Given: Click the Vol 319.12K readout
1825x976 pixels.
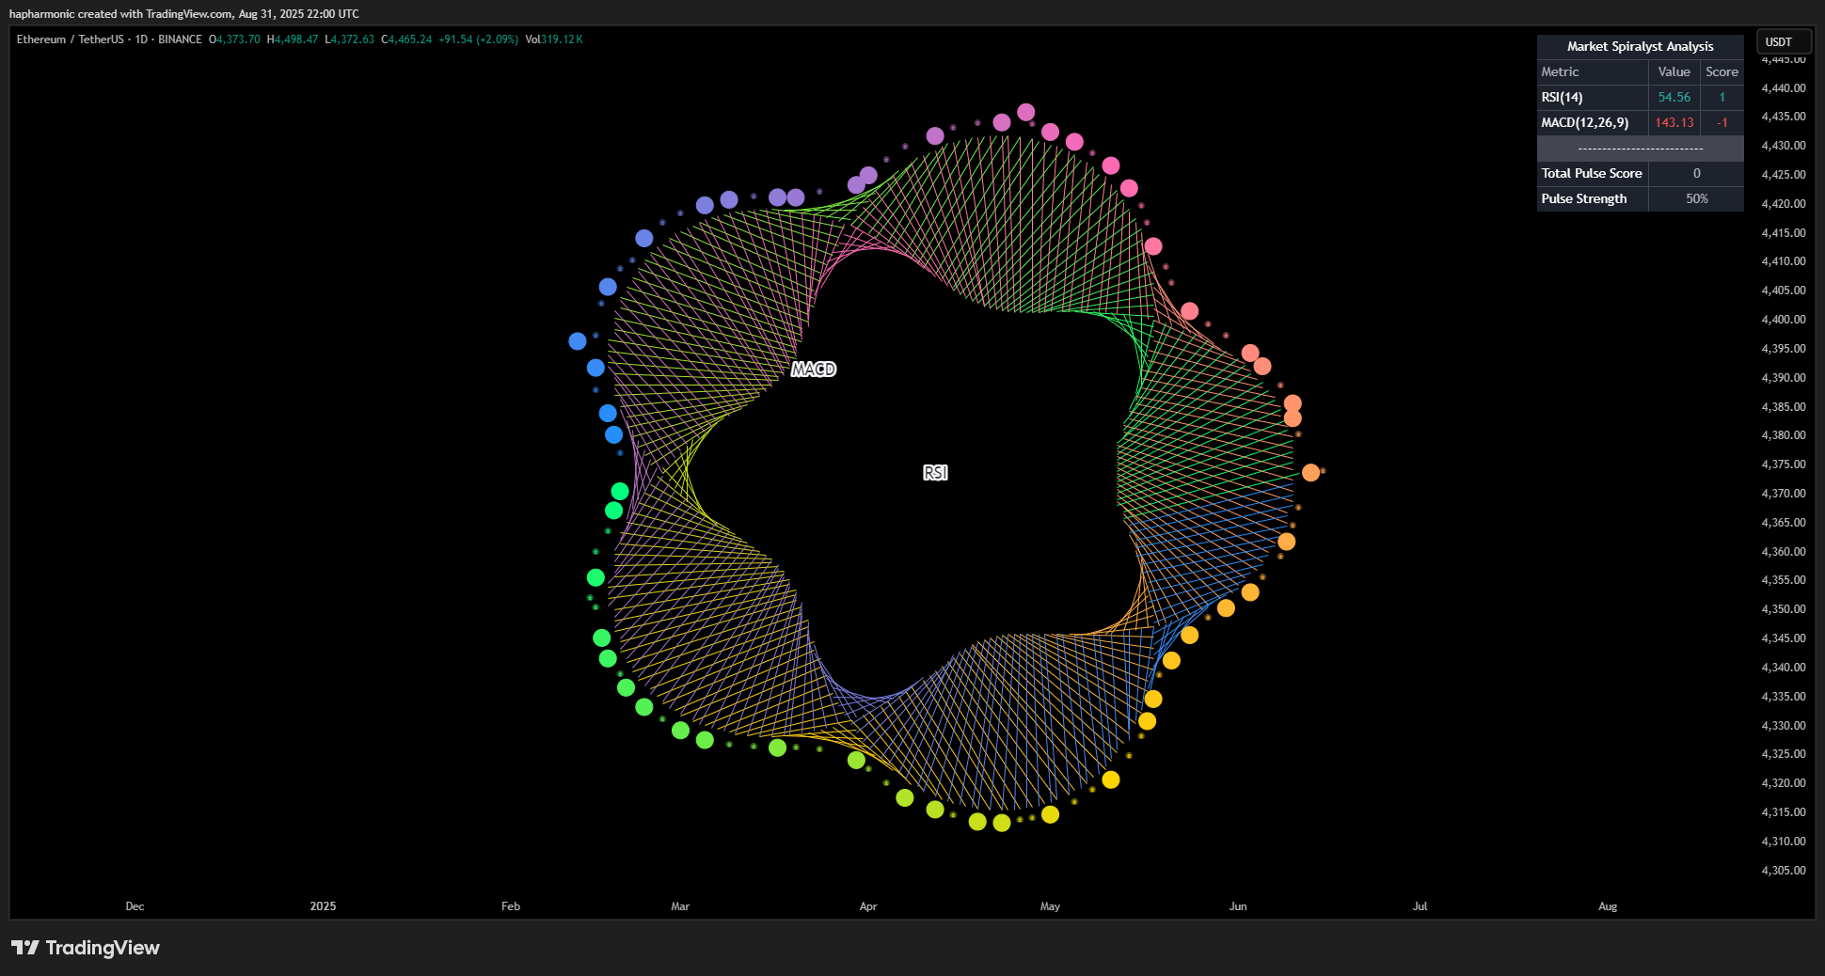Looking at the screenshot, I should point(554,39).
